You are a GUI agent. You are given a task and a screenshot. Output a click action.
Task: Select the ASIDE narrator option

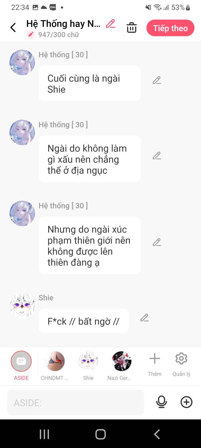21,366
